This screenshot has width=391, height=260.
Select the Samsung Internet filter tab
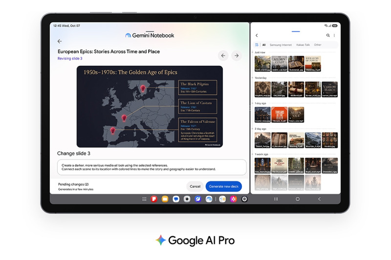281,45
